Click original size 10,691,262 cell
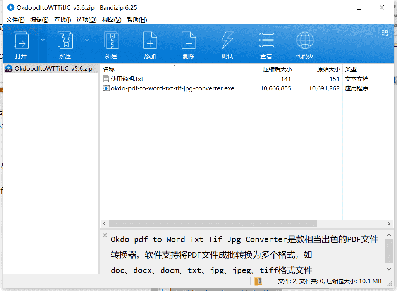Screen dimensions: 397x291 (x=324, y=88)
